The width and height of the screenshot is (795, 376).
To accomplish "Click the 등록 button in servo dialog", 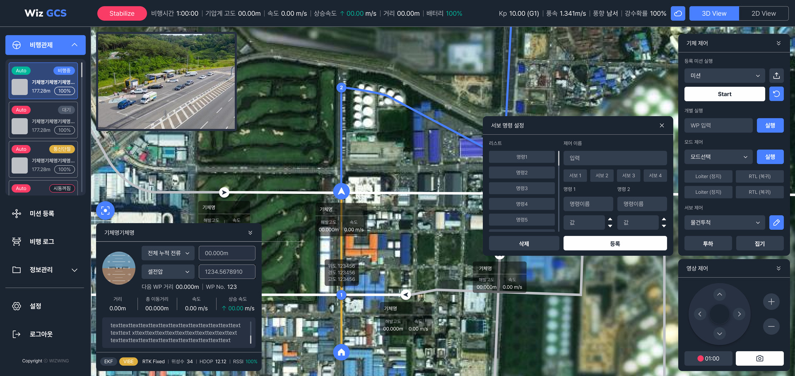I will click(x=615, y=243).
